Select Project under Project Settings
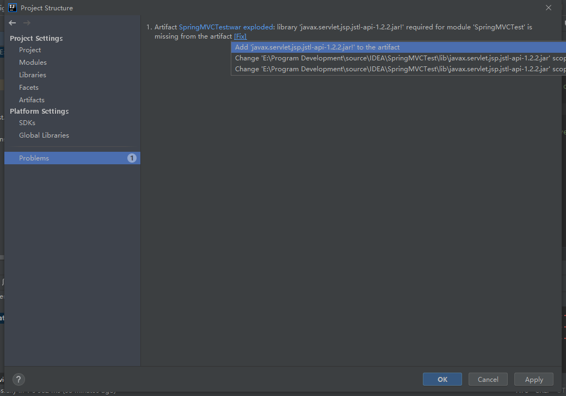The height and width of the screenshot is (396, 566). (30, 49)
